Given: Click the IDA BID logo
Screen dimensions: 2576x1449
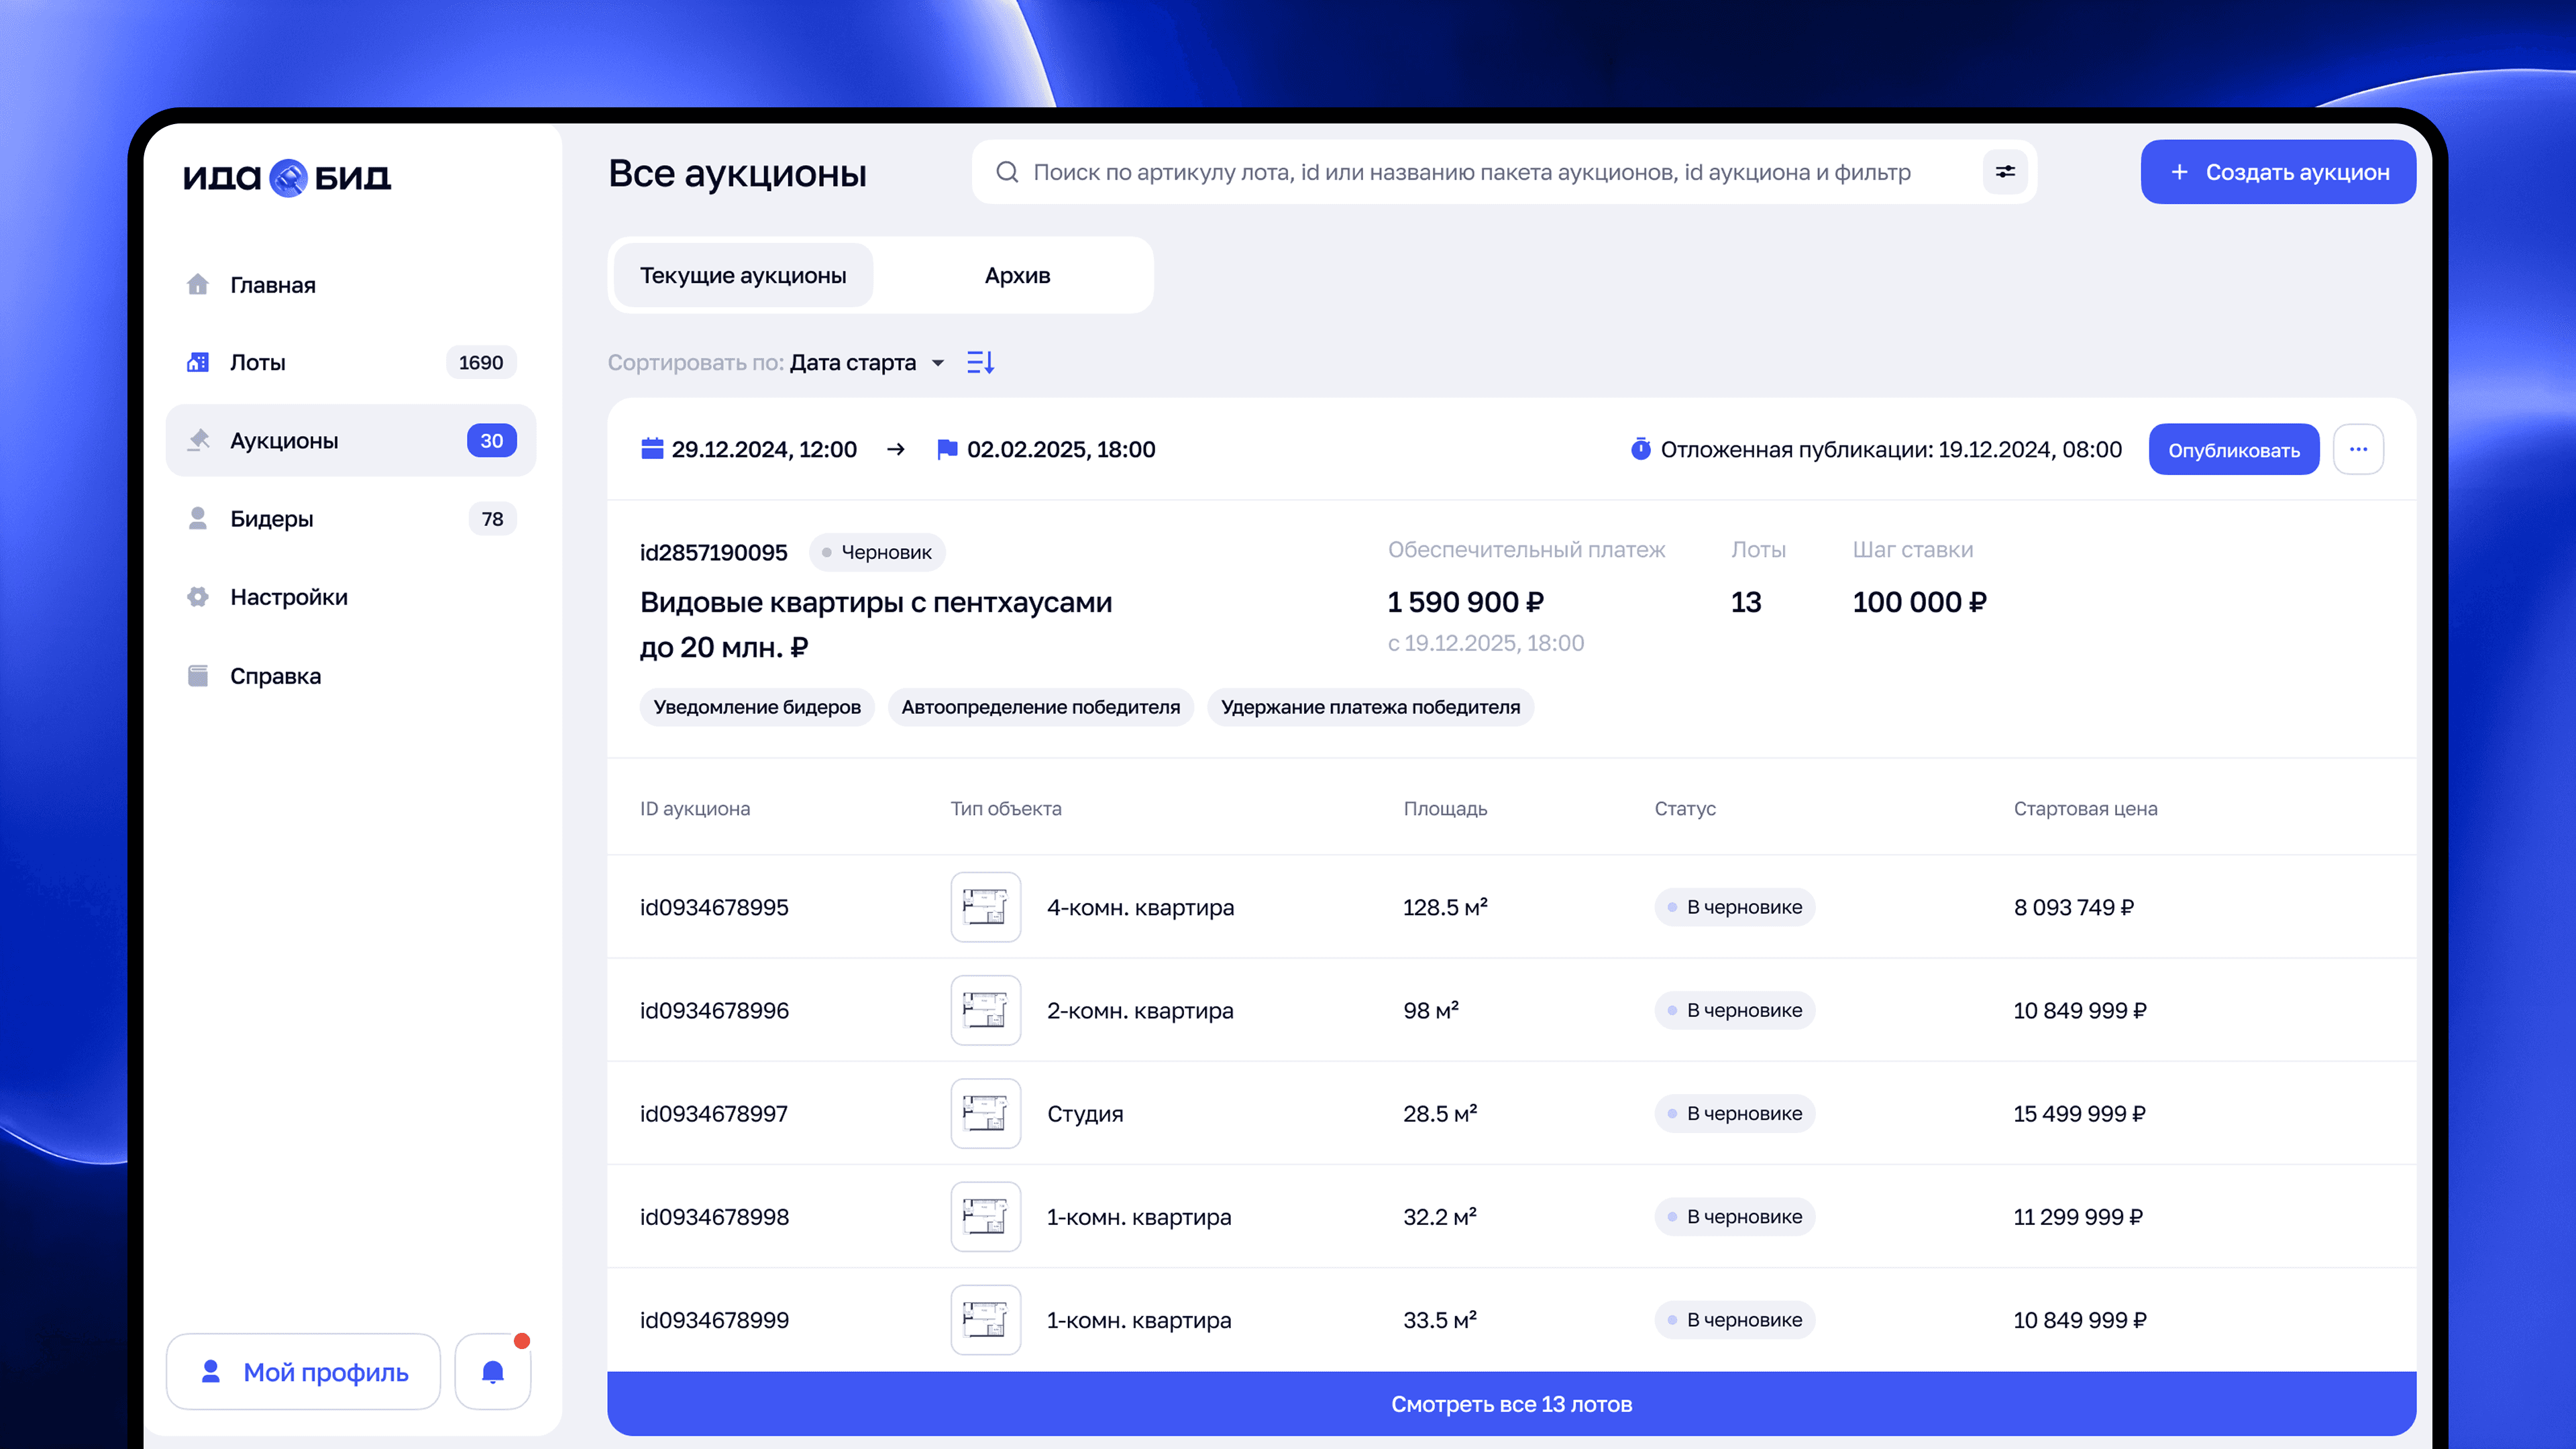Looking at the screenshot, I should tap(287, 177).
